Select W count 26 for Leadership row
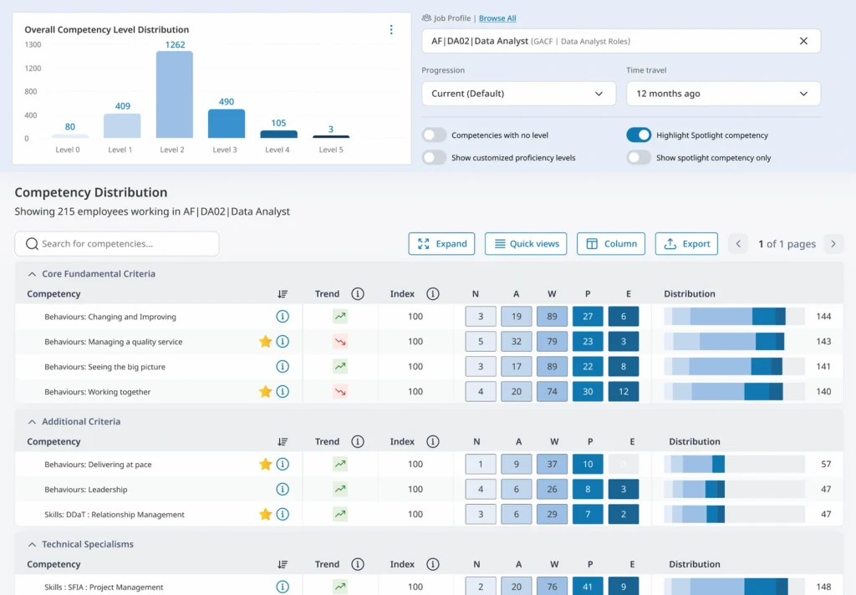The width and height of the screenshot is (856, 595). pos(552,489)
